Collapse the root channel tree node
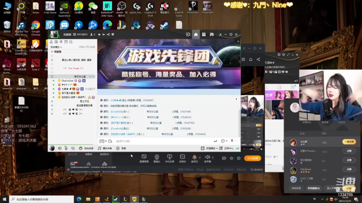Viewport: 362px width, 203px height. (x=52, y=52)
